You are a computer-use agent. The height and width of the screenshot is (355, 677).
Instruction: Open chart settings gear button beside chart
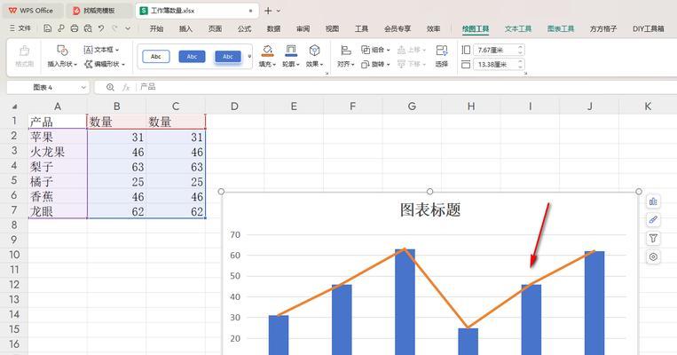(653, 257)
